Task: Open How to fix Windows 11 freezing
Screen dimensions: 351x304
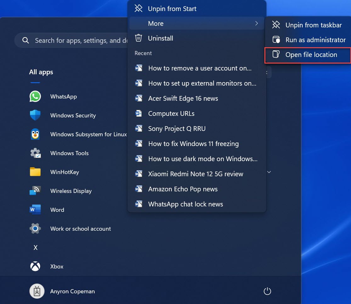Action: click(x=197, y=144)
